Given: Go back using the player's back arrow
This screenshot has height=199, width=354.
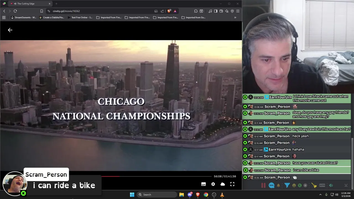Looking at the screenshot, I should pos(10,30).
